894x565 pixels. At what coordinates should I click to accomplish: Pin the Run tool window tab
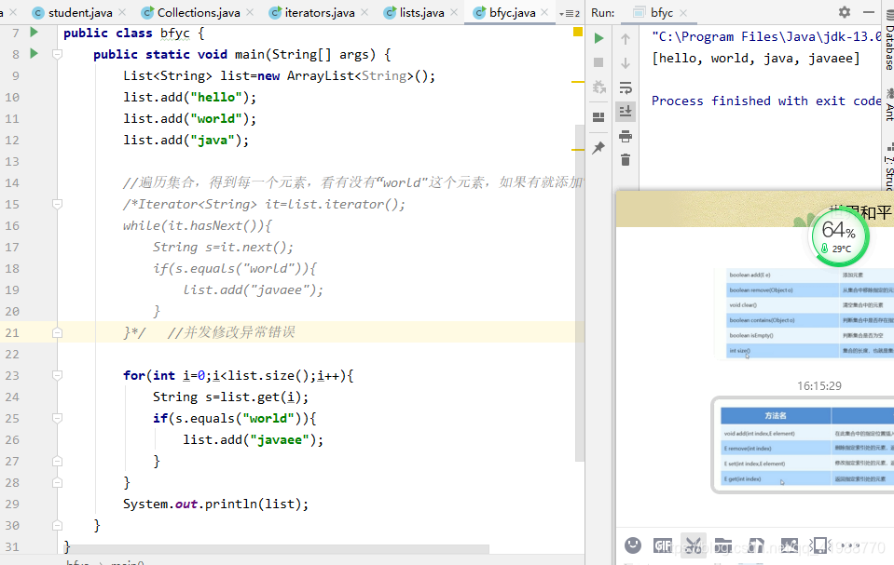[598, 146]
